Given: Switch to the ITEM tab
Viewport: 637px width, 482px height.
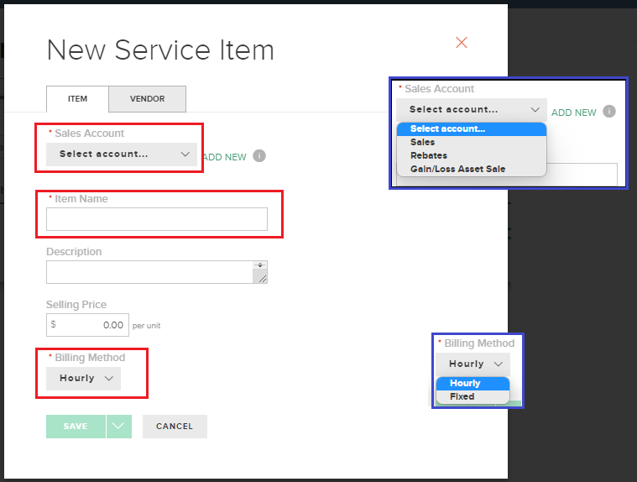Looking at the screenshot, I should pos(77,99).
